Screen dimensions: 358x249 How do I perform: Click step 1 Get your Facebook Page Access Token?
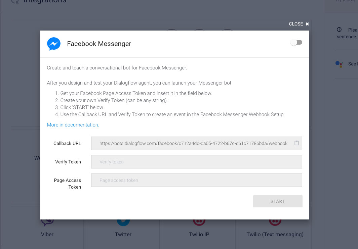pyautogui.click(x=136, y=93)
